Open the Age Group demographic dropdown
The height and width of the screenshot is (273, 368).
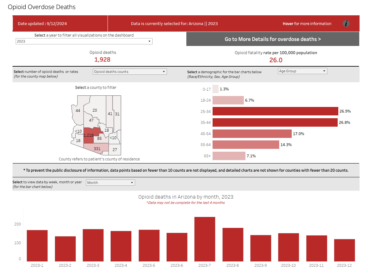pos(302,71)
